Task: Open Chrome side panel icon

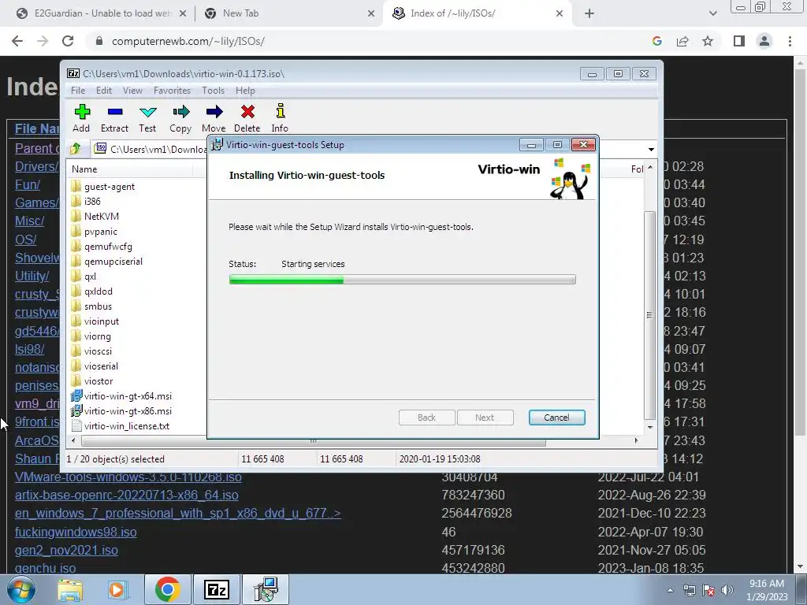Action: click(x=739, y=41)
